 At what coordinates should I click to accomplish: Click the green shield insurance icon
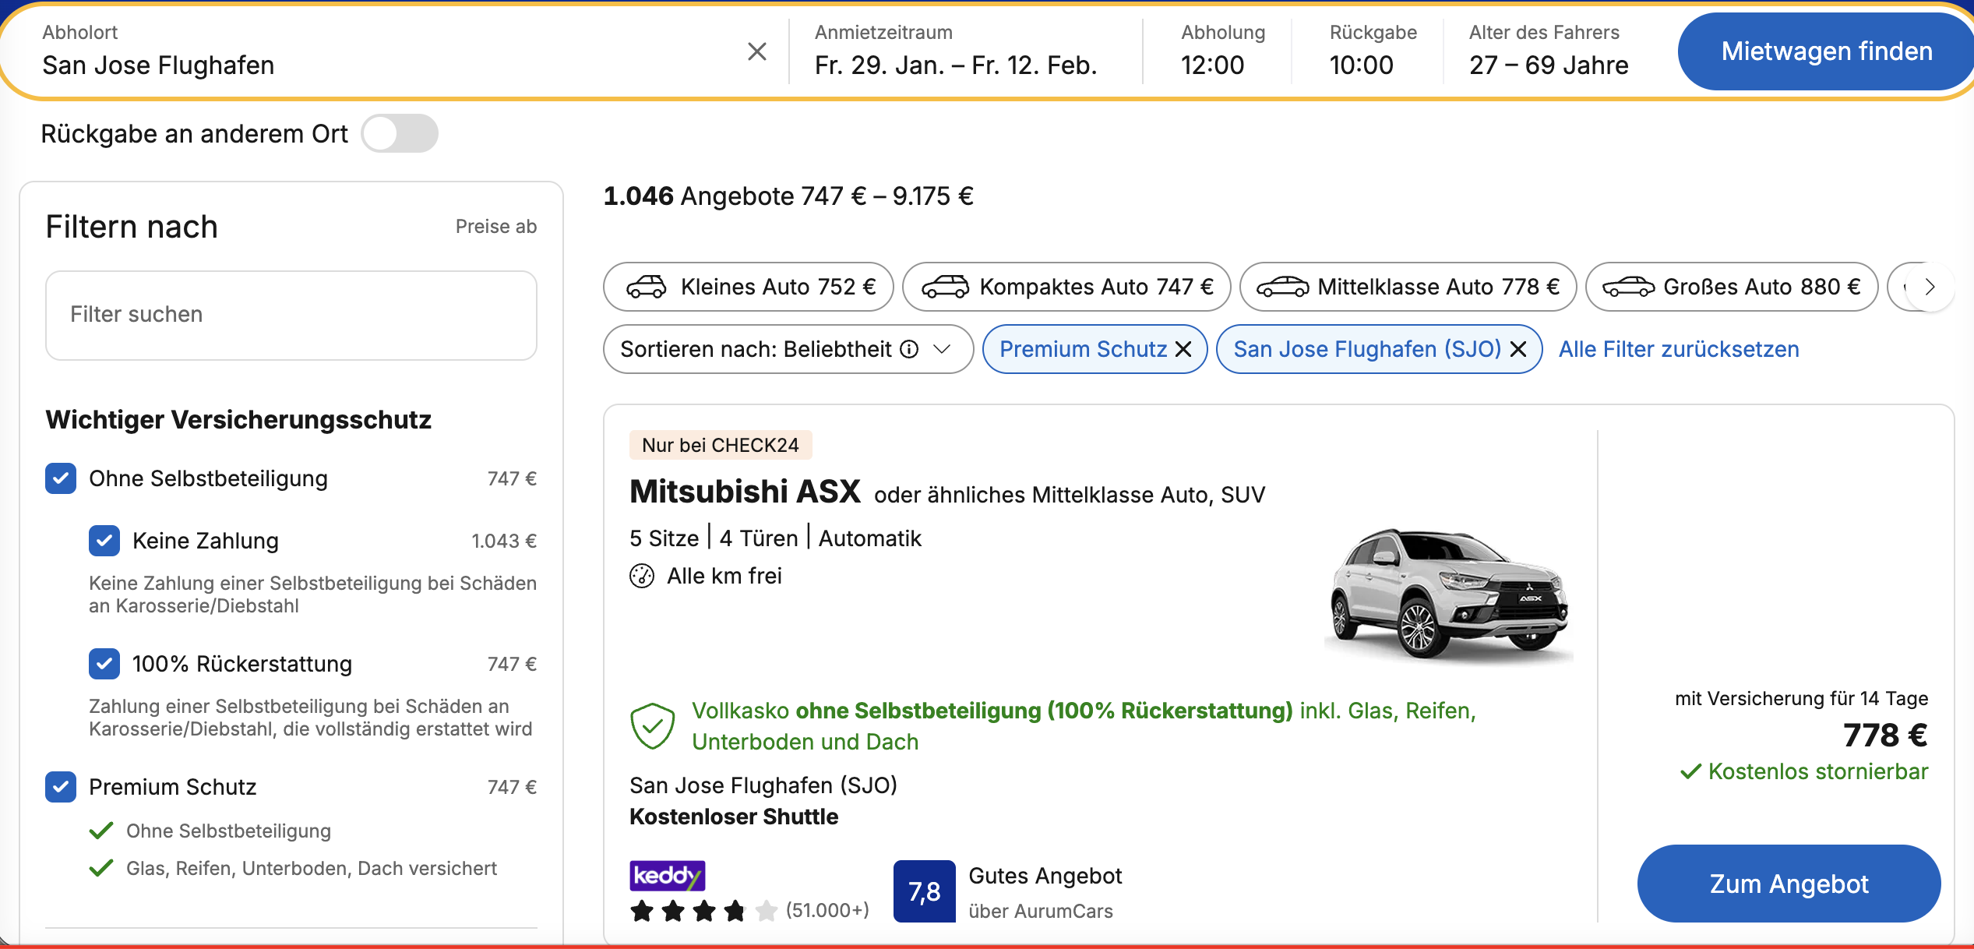coord(652,726)
